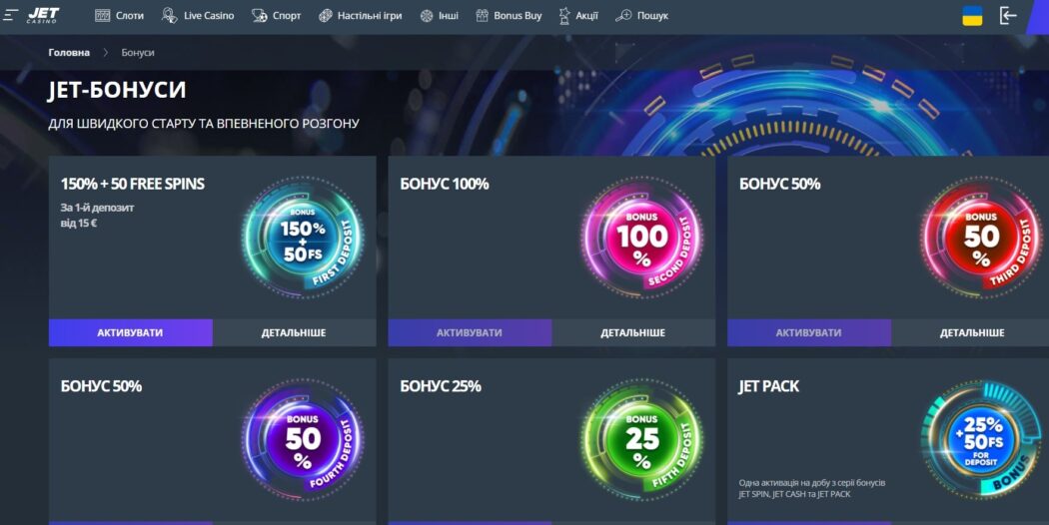Click the JET Casino logo
The height and width of the screenshot is (525, 1049).
pyautogui.click(x=43, y=15)
